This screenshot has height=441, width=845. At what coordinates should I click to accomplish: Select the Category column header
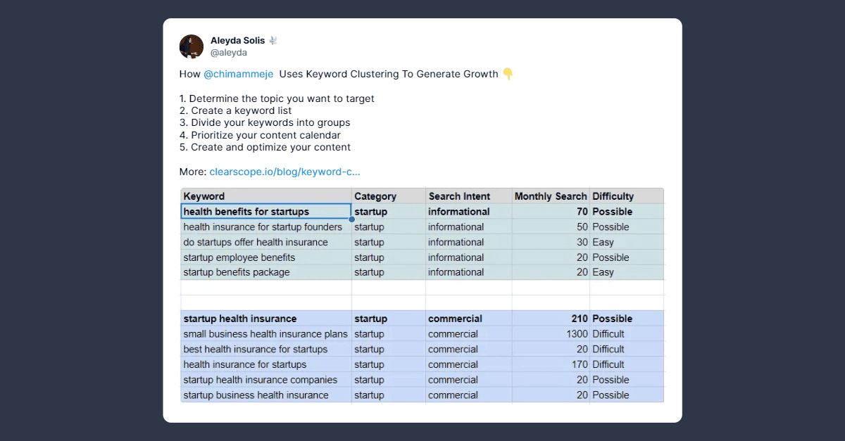375,196
